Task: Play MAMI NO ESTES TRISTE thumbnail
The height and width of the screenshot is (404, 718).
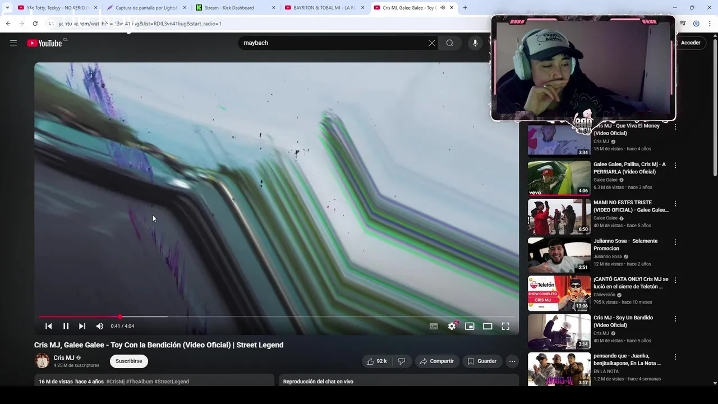Action: pos(559,216)
